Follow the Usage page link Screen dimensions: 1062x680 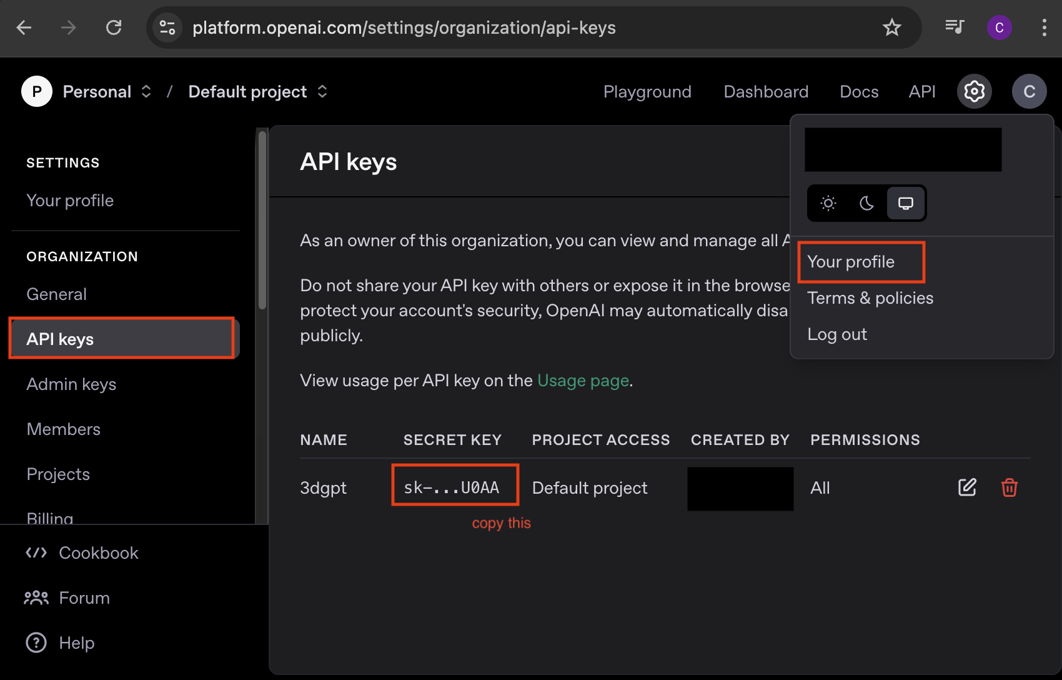[583, 381]
